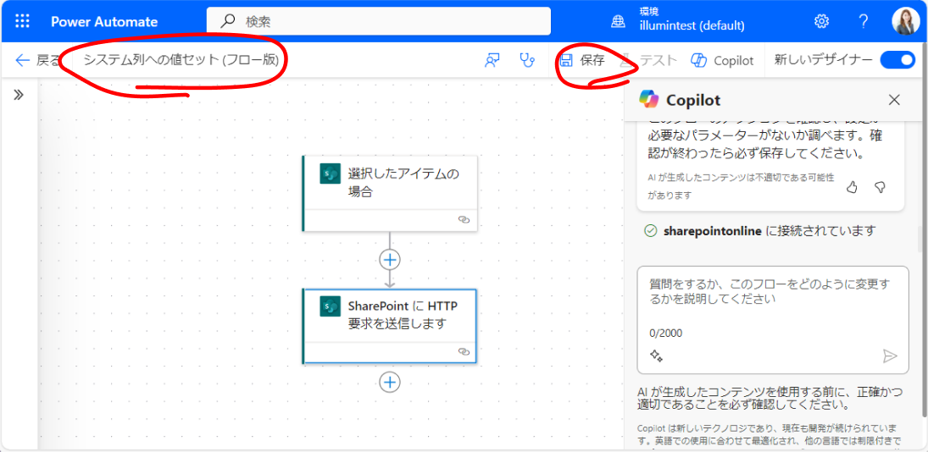Select the 選択したアイテムの場合 trigger card
This screenshot has width=928, height=452.
click(x=390, y=193)
